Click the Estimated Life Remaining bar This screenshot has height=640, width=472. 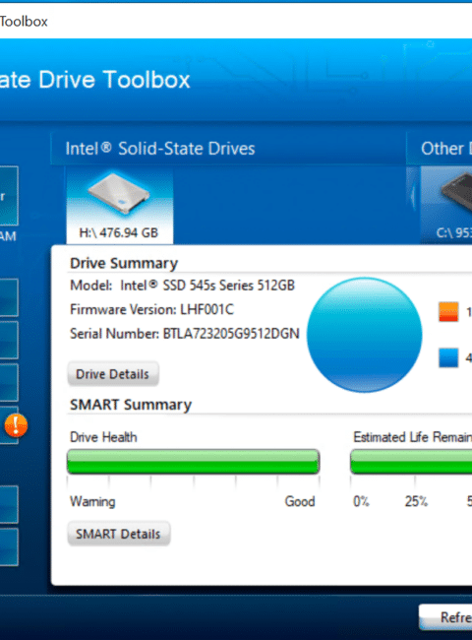411,462
